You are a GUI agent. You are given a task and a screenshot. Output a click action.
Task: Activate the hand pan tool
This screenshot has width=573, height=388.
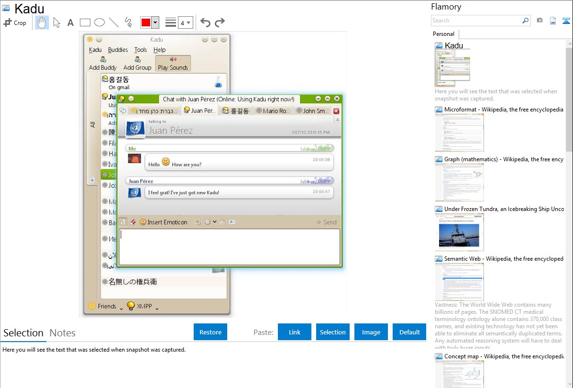[x=42, y=22]
